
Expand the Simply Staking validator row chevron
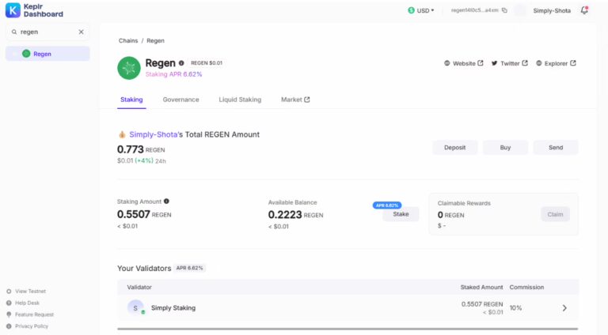564,308
